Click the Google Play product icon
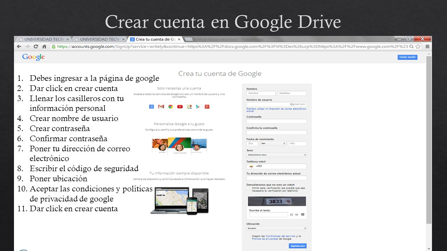This screenshot has height=251, width=447. [198, 107]
